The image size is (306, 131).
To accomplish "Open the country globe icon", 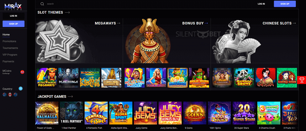I will click(21, 89).
